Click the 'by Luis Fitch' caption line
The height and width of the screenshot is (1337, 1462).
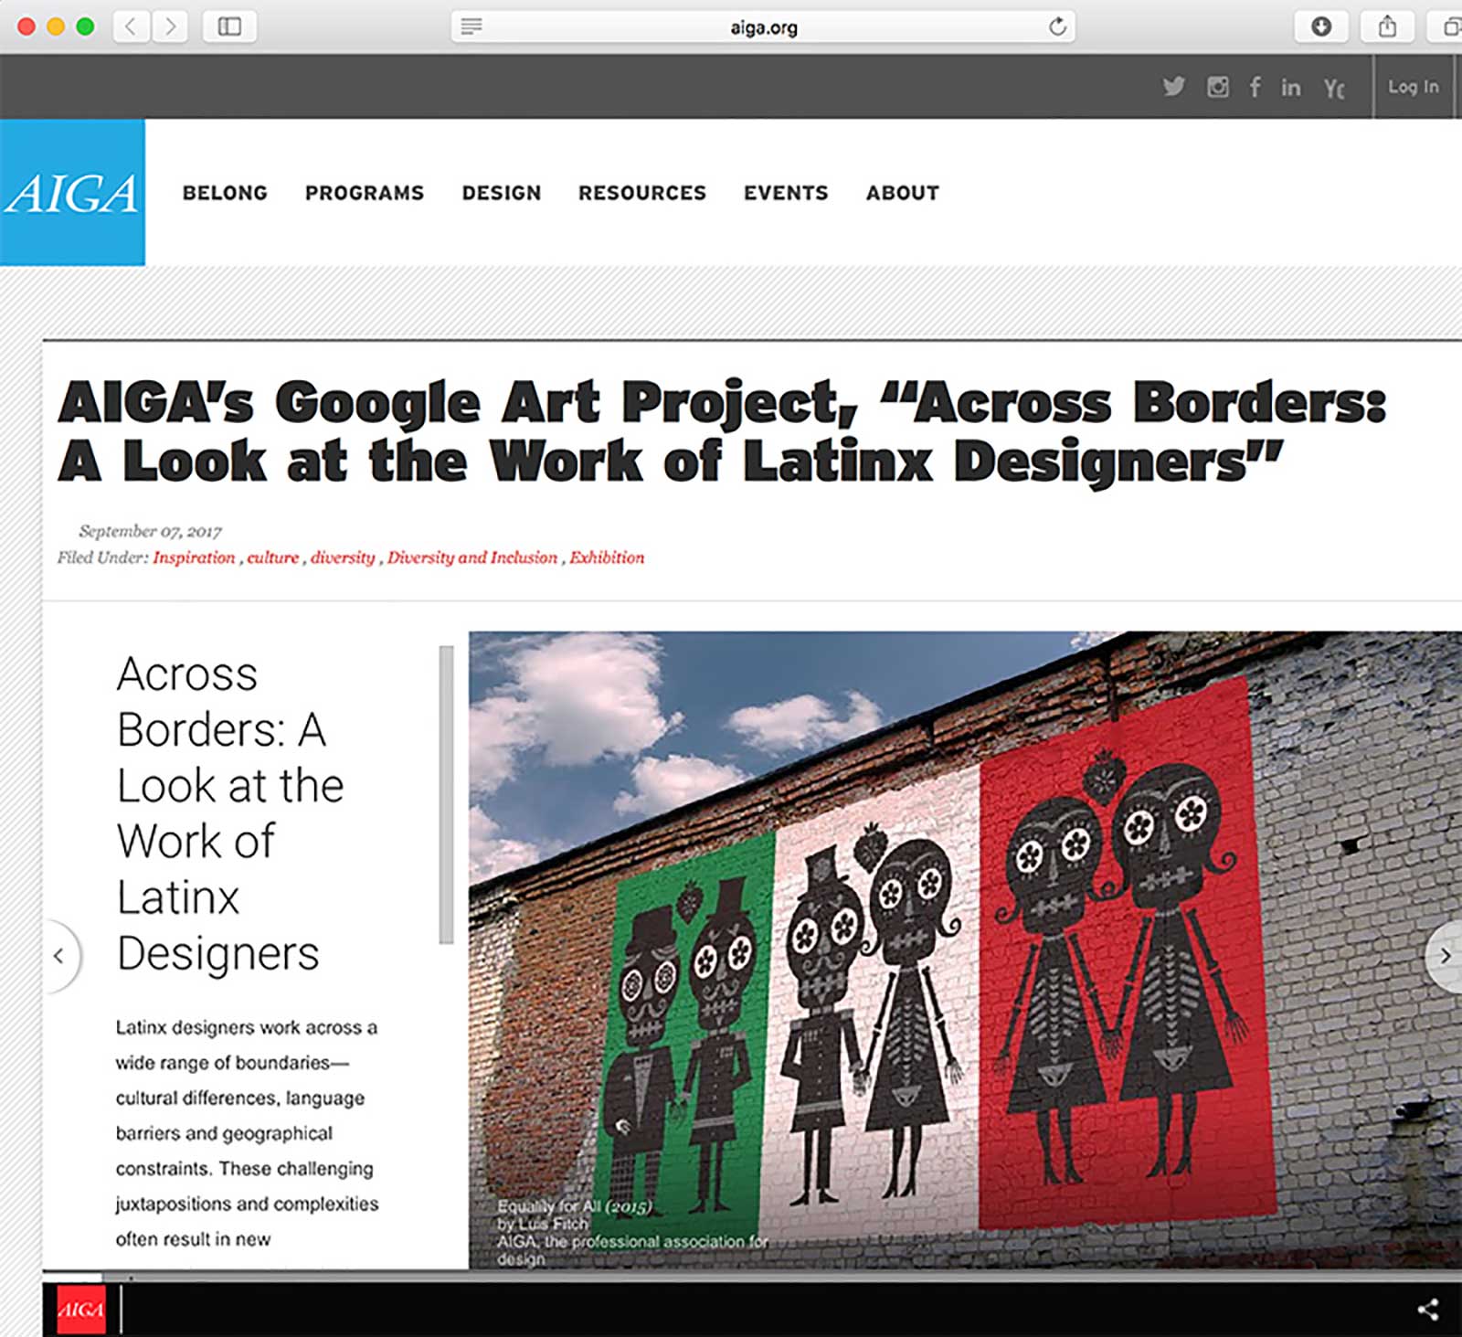click(x=543, y=1224)
